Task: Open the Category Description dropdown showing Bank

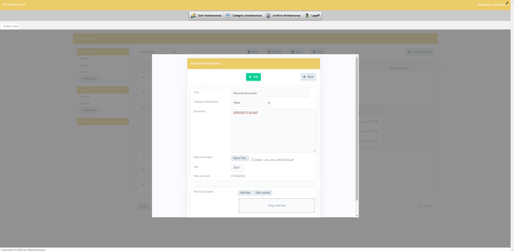Action: (x=250, y=103)
